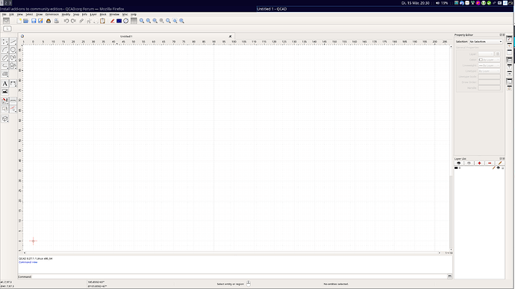Open the Selection dropdown in Property Editor
This screenshot has width=515, height=289.
(486, 42)
